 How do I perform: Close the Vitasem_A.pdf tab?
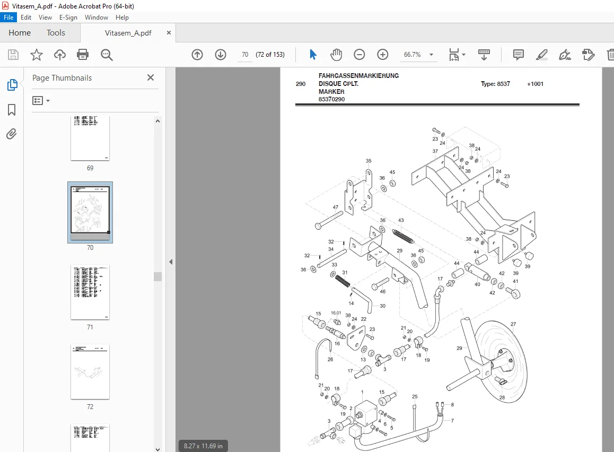pos(169,33)
